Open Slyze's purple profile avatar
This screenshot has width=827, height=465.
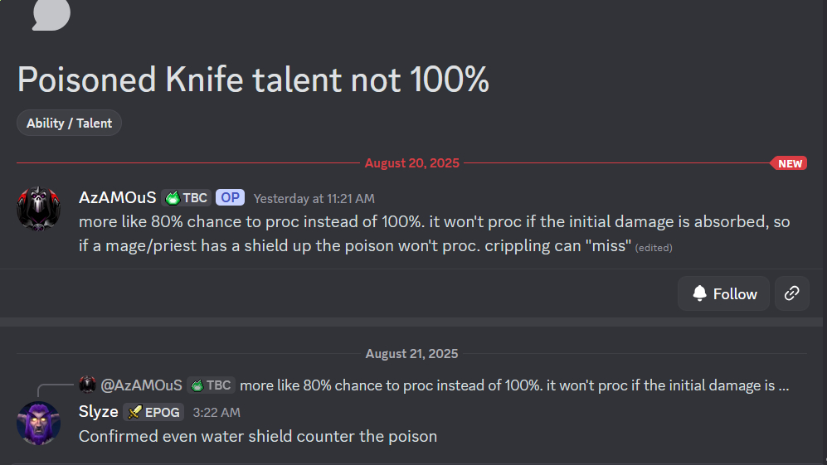click(x=38, y=423)
